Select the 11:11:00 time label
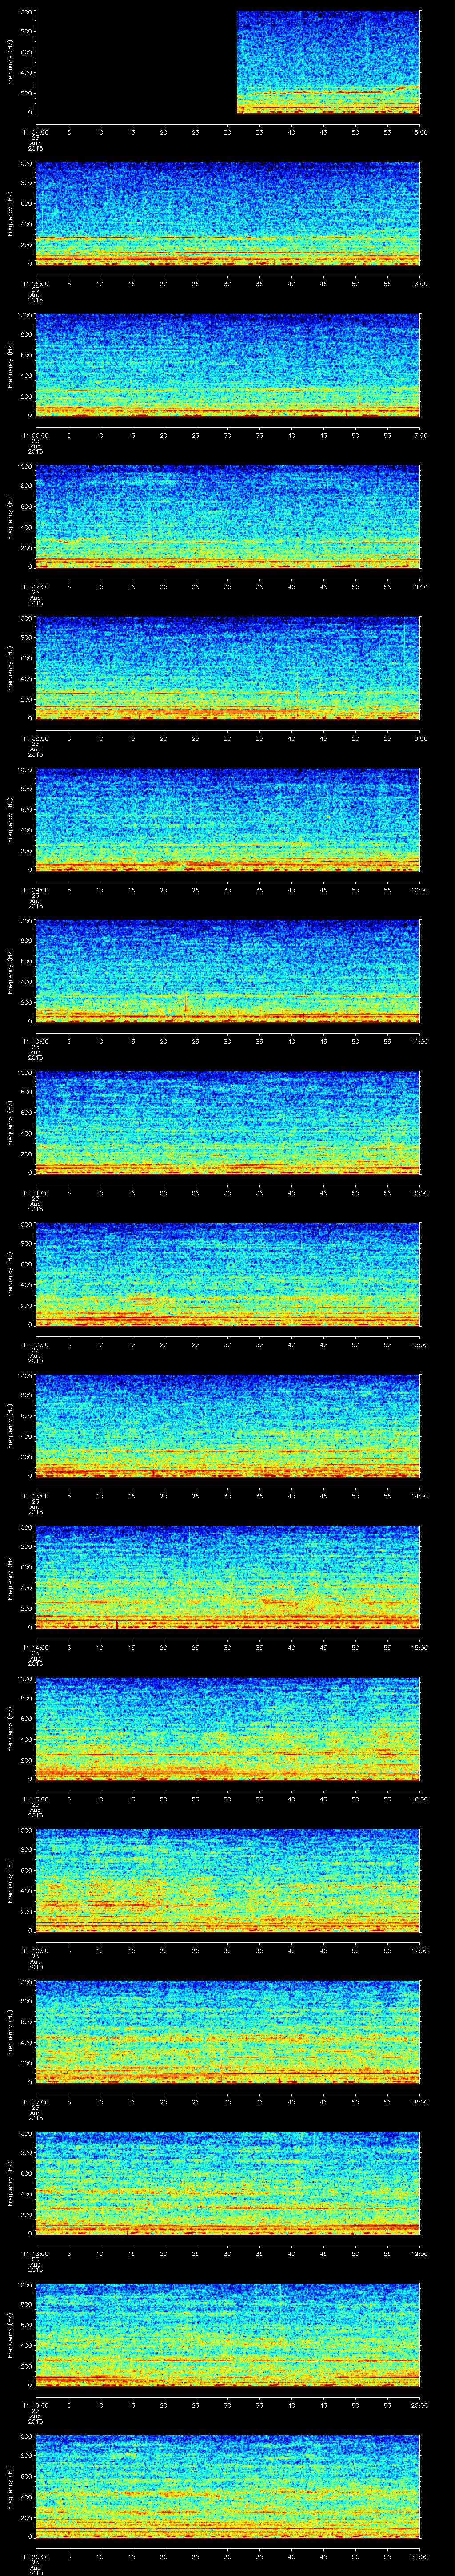This screenshot has height=2576, width=455. pyautogui.click(x=35, y=1193)
